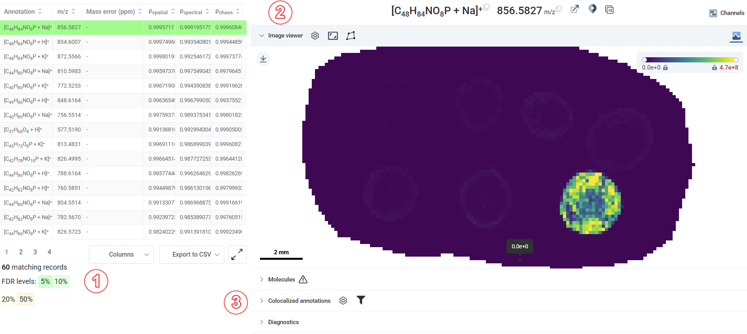The height and width of the screenshot is (334, 747).
Task: Expand the annotations table to full screen
Action: 237,255
